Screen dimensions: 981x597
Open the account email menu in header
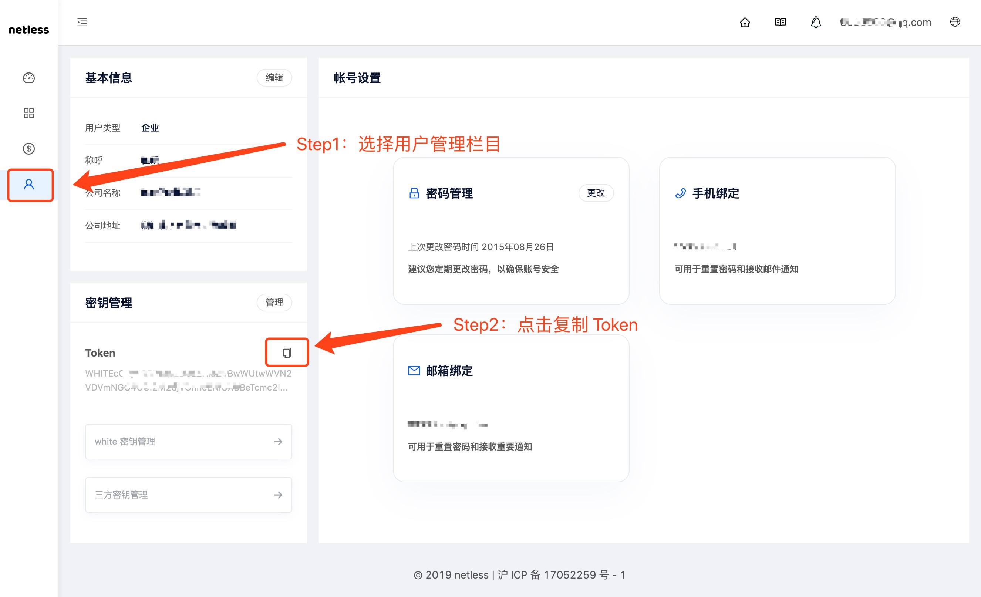point(885,22)
